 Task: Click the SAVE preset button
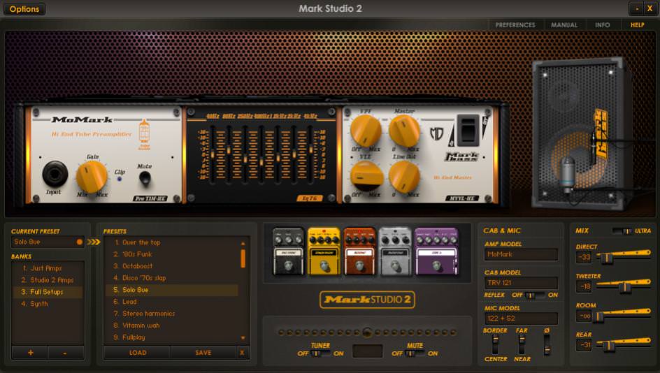[x=203, y=353]
